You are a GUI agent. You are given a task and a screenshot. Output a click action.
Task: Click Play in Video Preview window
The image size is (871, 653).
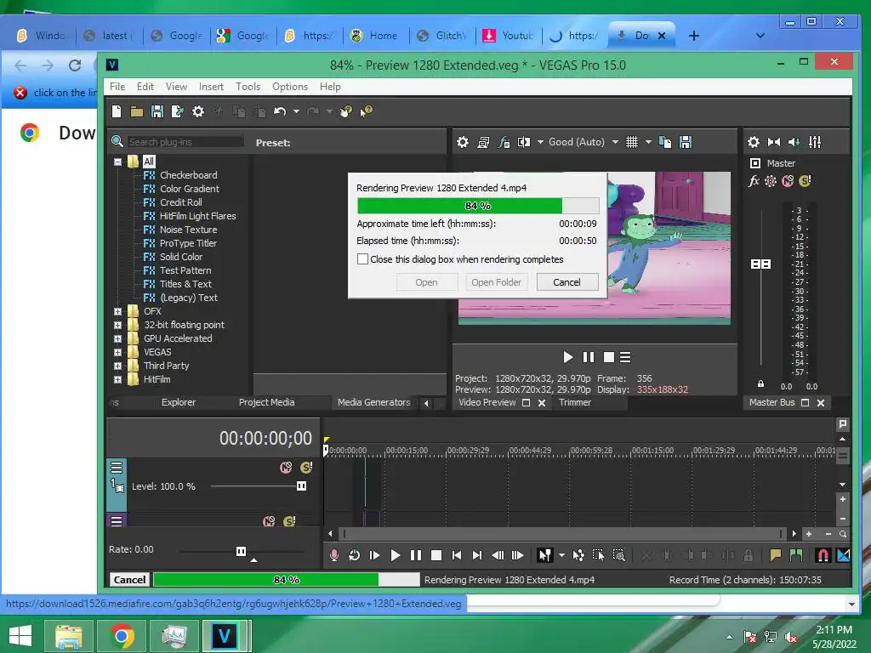tap(567, 357)
